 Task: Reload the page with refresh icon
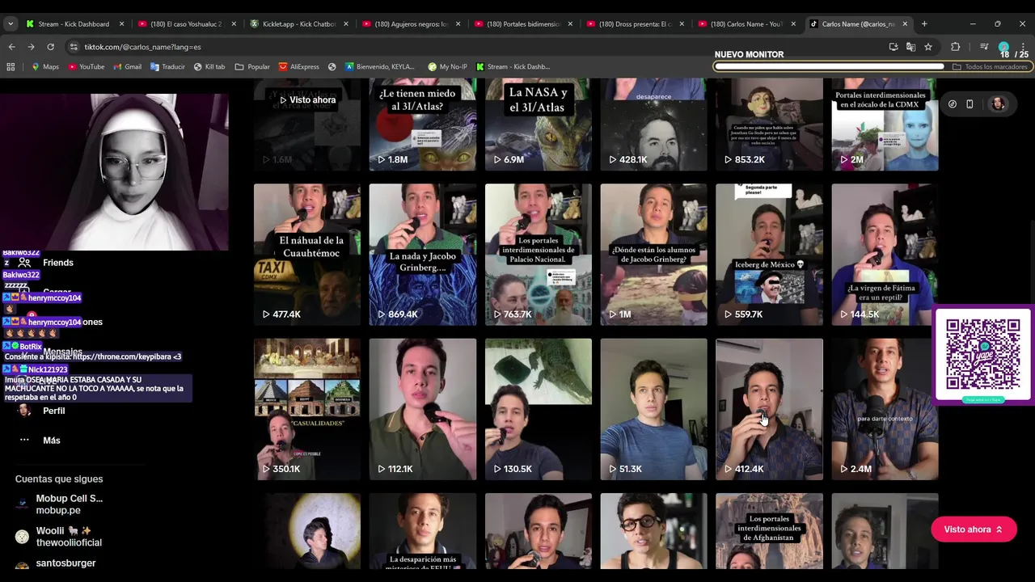click(50, 47)
